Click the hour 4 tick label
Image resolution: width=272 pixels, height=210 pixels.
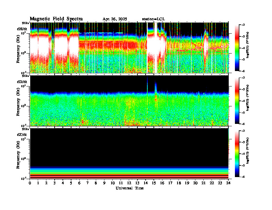pyautogui.click(x=63, y=183)
